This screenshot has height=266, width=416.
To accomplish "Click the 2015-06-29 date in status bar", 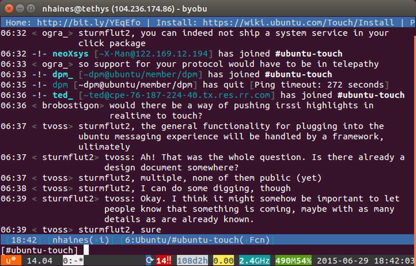I will (x=343, y=261).
